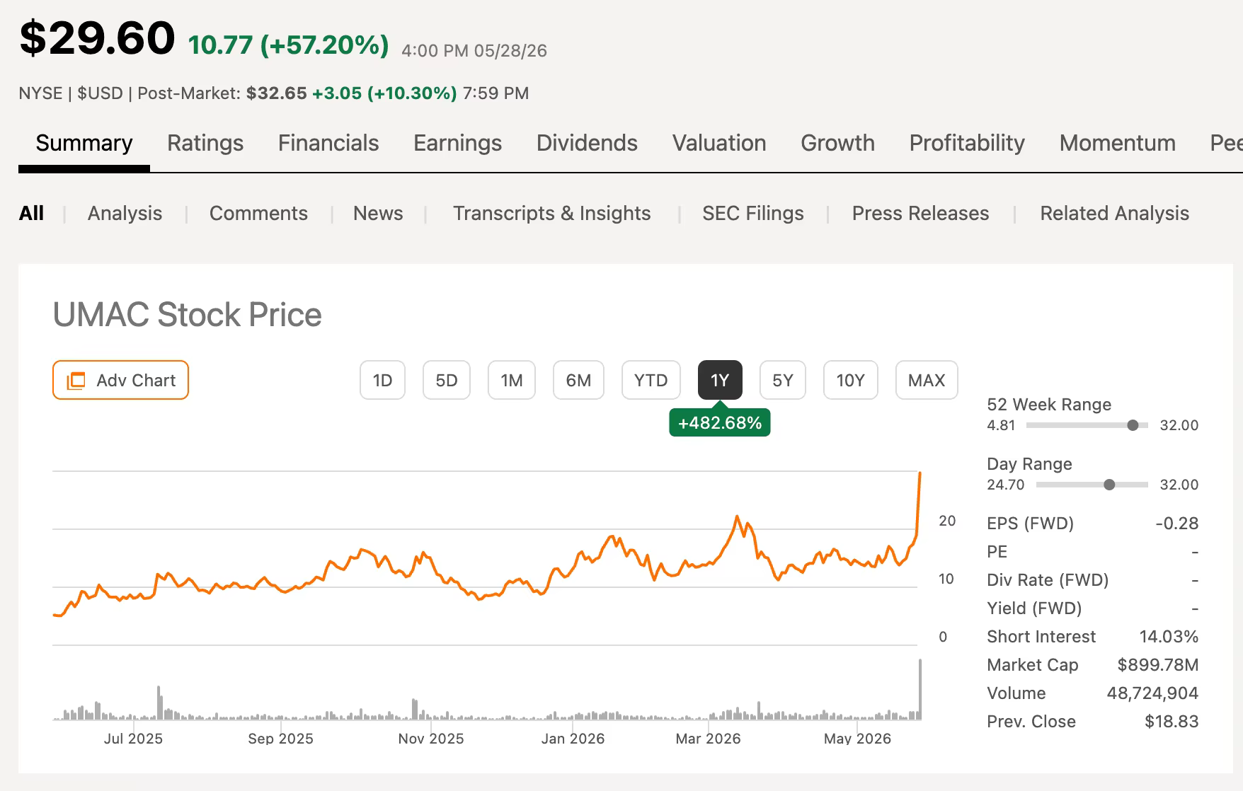
Task: Open the Financials tab
Action: click(328, 144)
